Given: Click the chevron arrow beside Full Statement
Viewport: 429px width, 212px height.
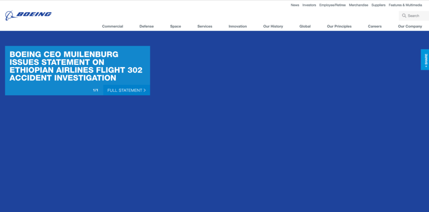Looking at the screenshot, I should [145, 90].
